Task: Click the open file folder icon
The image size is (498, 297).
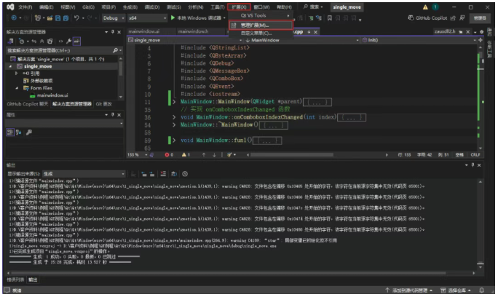Action: tap(50, 18)
